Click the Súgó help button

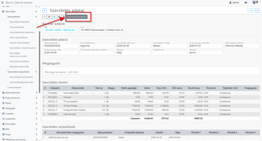pyautogui.click(x=251, y=11)
